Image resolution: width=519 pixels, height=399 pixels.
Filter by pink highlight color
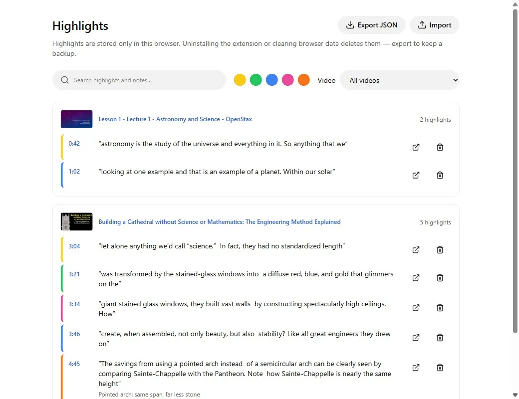287,80
